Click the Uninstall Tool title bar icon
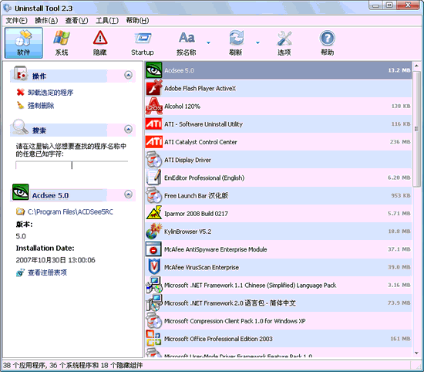Viewport: 424px width, 372px height. click(x=7, y=8)
